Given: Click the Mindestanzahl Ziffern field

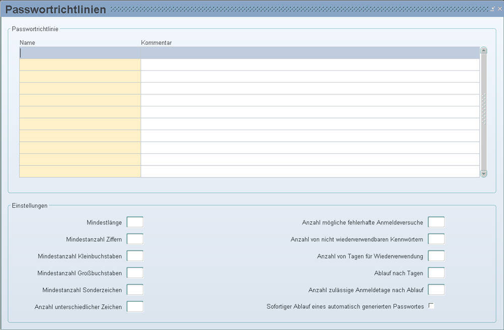Looking at the screenshot, I should click(135, 239).
